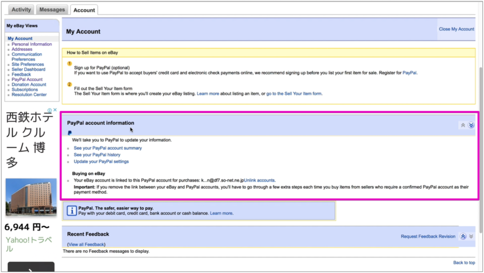This screenshot has height=273, width=484.
Task: Click the step 1 number icon
Action: point(69,64)
